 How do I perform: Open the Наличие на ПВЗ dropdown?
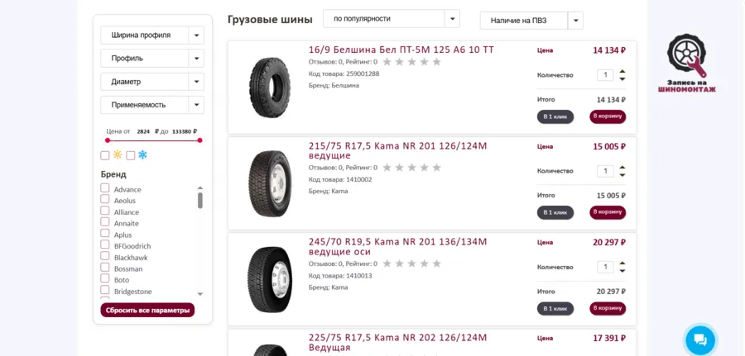coord(531,21)
